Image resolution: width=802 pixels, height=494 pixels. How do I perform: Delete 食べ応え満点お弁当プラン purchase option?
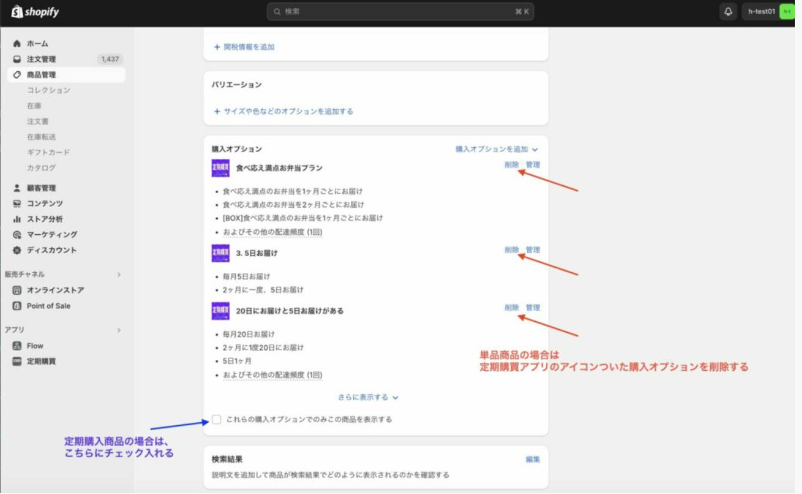(x=512, y=165)
